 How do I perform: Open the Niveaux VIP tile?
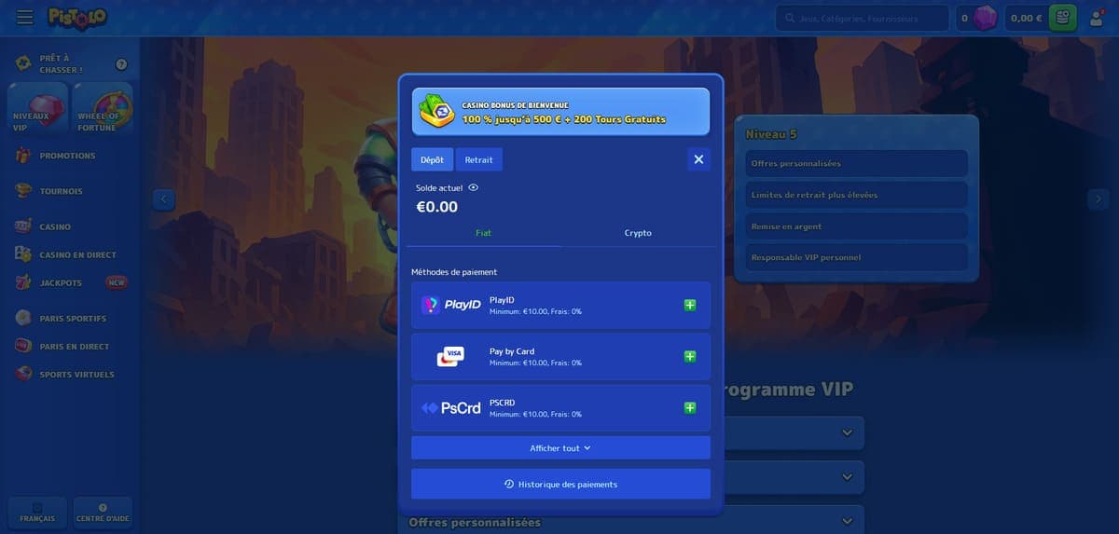(37, 108)
